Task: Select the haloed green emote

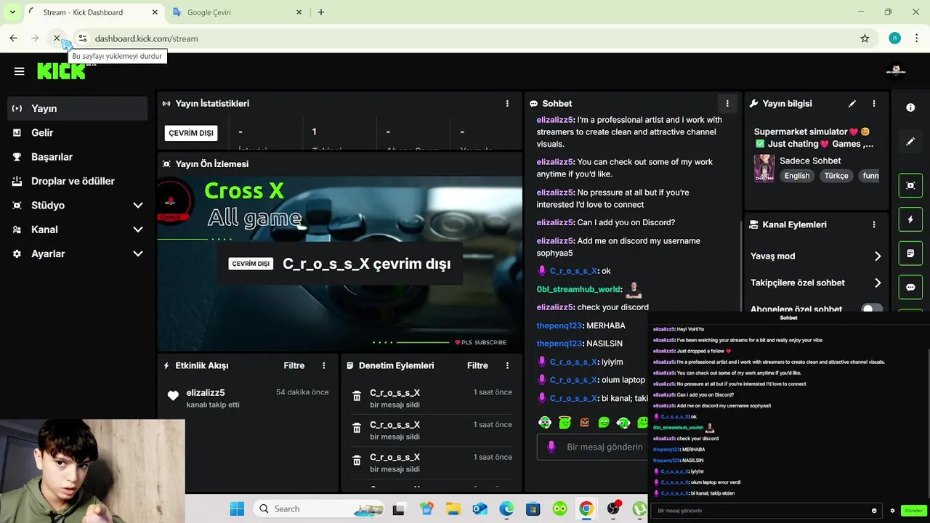Action: click(565, 422)
